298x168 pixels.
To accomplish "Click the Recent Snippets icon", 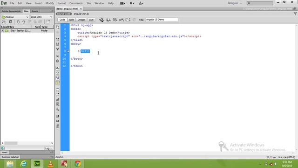I will 58,105.
